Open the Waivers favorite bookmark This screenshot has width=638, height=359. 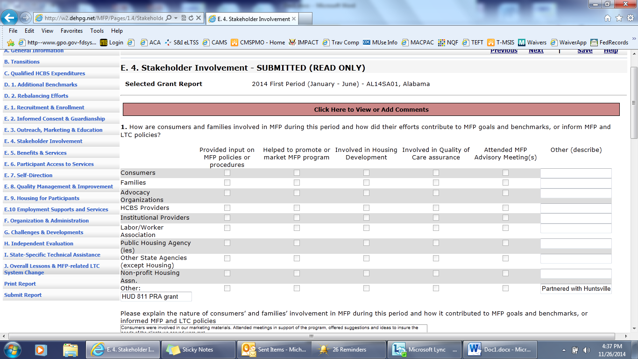click(532, 43)
